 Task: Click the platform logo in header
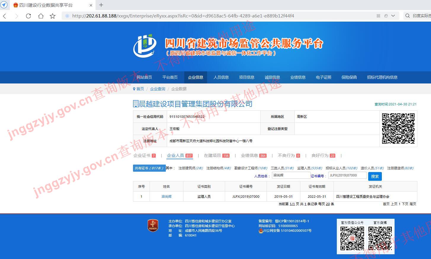pos(145,46)
